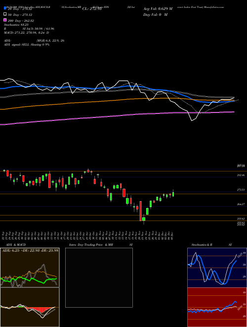This screenshot has width=247, height=327.
Task: Open the empty Intra Day Trading Price panel
Action: pyautogui.click(x=99, y=277)
